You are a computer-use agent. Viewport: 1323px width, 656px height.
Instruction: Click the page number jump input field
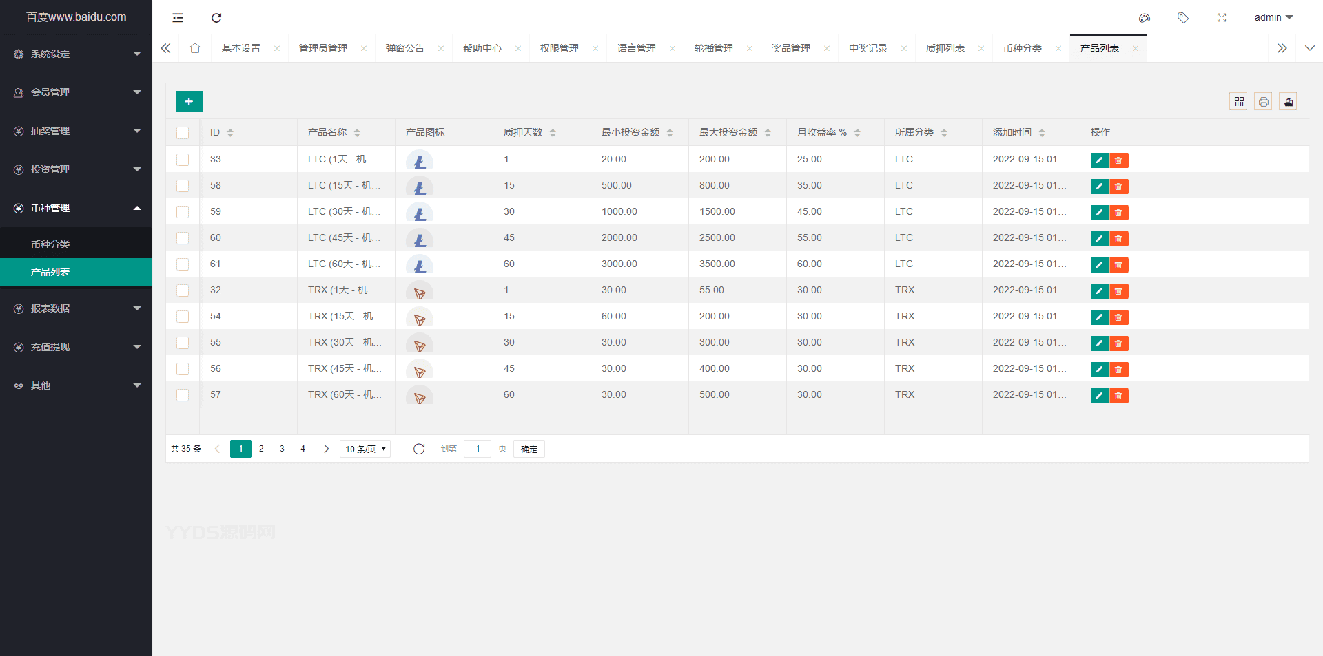tap(478, 449)
